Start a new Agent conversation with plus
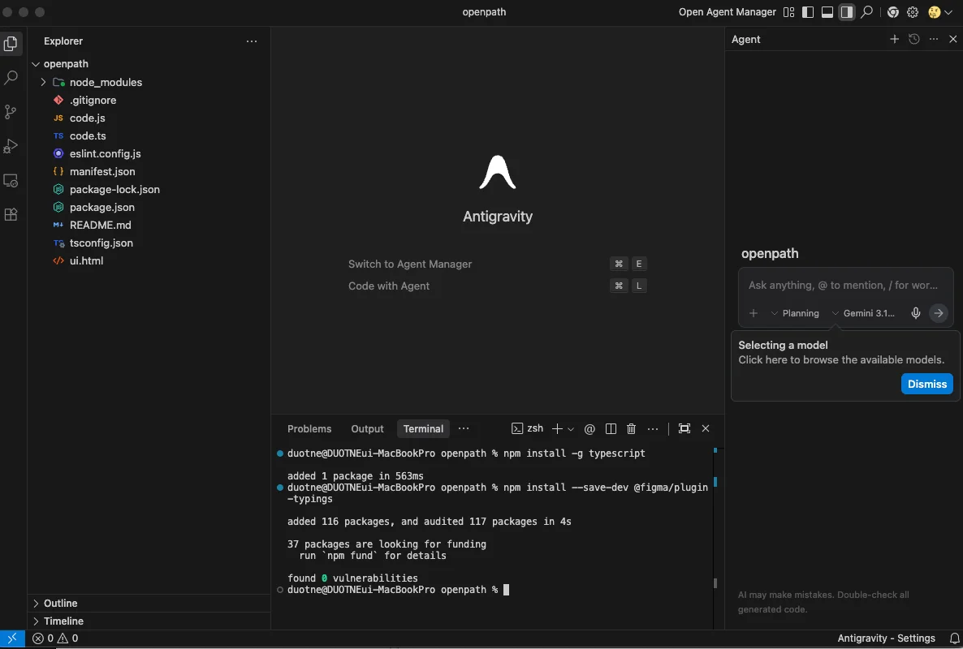 894,39
